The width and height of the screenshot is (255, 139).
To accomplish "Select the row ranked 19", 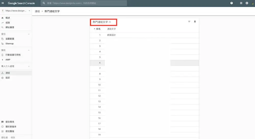I will (x=144, y=135).
